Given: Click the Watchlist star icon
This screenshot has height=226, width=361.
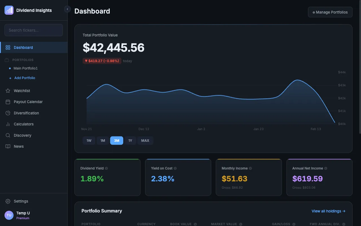Looking at the screenshot, I should pyautogui.click(x=8, y=91).
